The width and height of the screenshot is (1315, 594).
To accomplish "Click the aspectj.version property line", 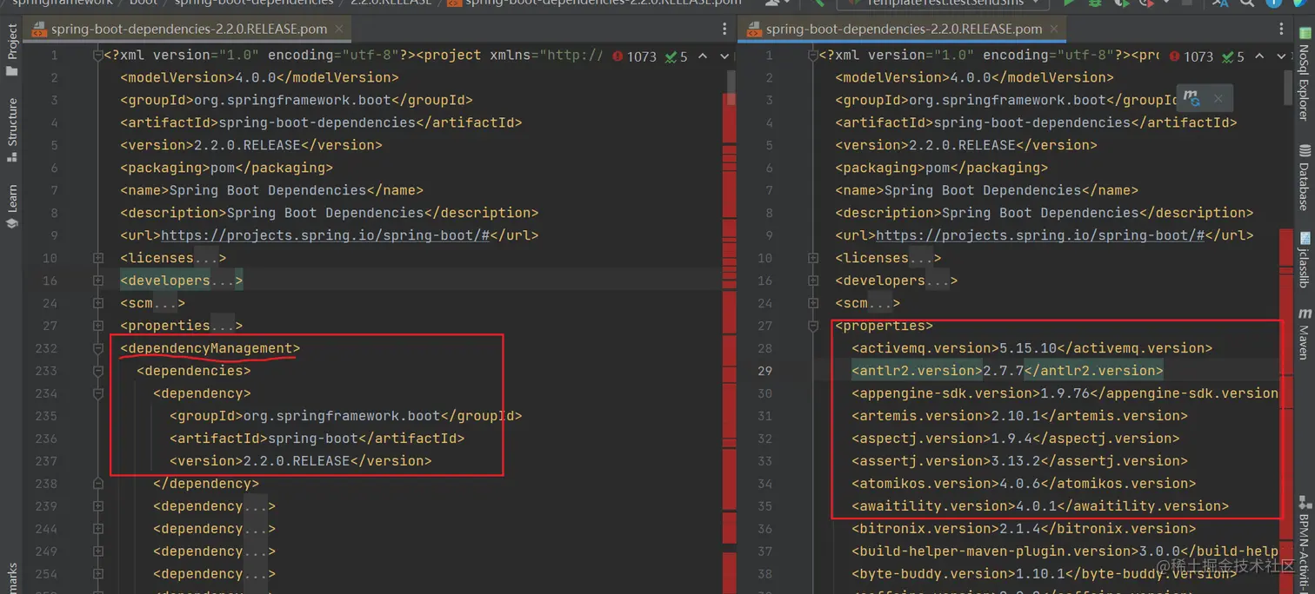I will (1015, 439).
